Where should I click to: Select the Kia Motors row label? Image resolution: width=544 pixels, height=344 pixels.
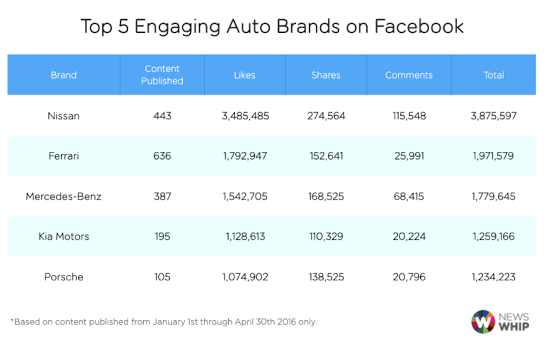(x=64, y=237)
